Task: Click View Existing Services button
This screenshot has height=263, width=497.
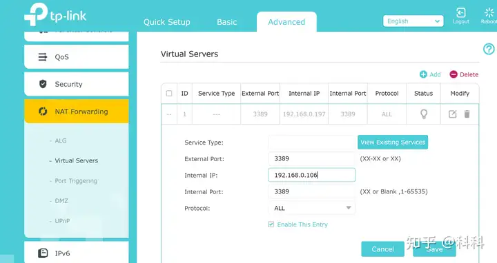Action: pyautogui.click(x=393, y=143)
